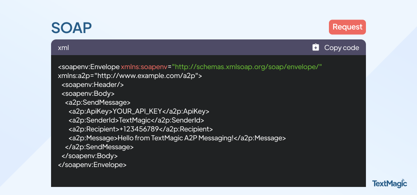Click the Copy code label
This screenshot has width=417, height=195.
[341, 47]
